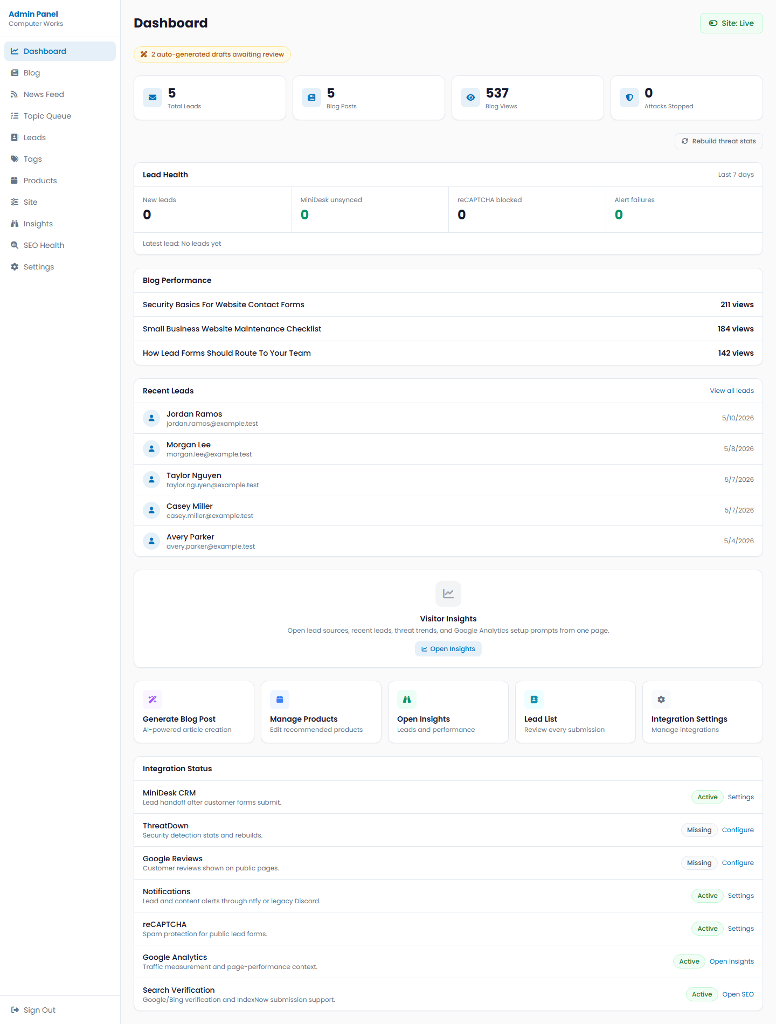This screenshot has width=776, height=1024.
Task: Click the MiniDesk unsynced value
Action: [x=304, y=215]
